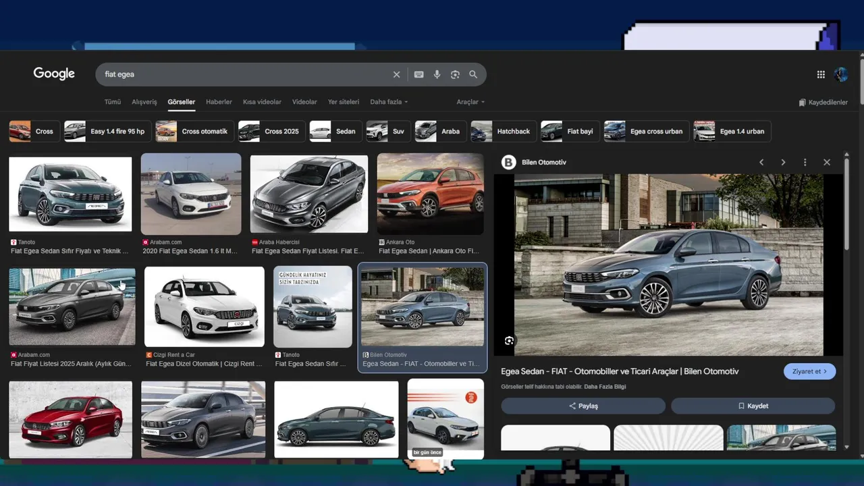The image size is (864, 486).
Task: Select the Cross filter chip
Action: (34, 131)
